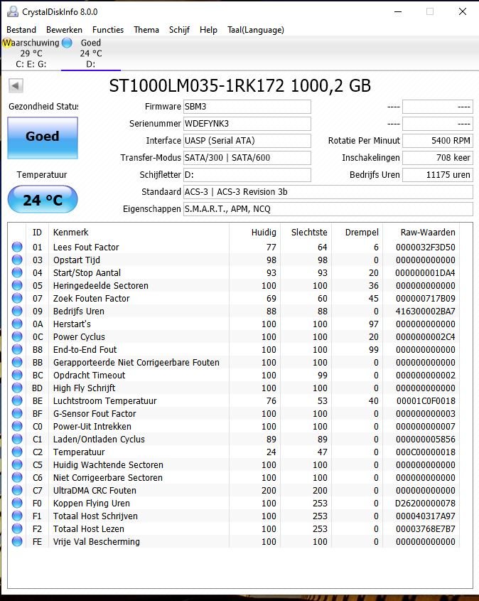Click status orb for Herstart's row
The width and height of the screenshot is (479, 601).
pyautogui.click(x=17, y=324)
